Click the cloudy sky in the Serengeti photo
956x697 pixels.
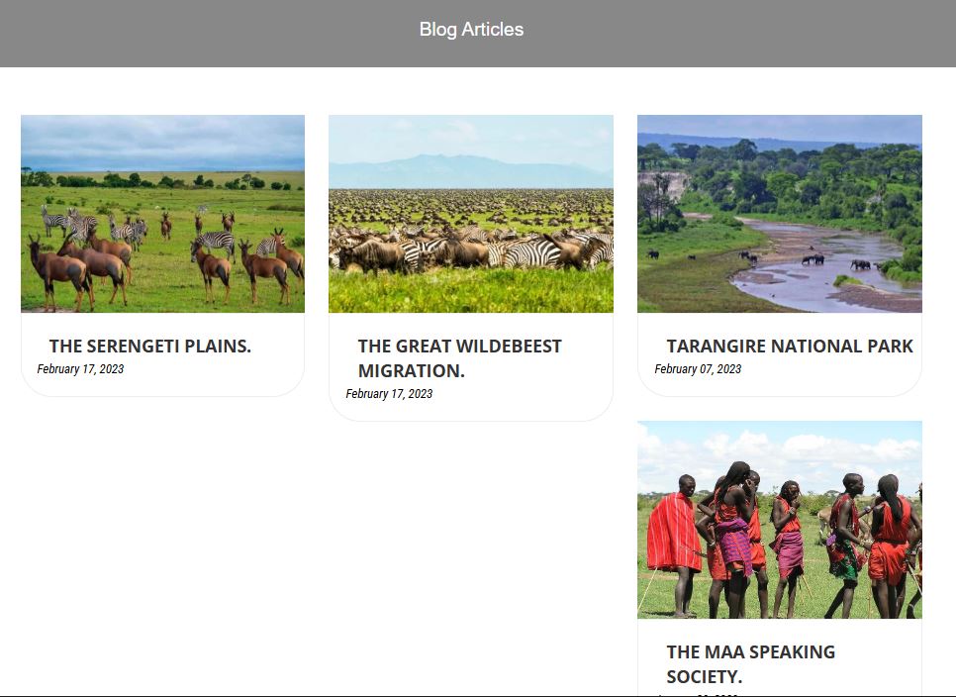pyautogui.click(x=162, y=139)
